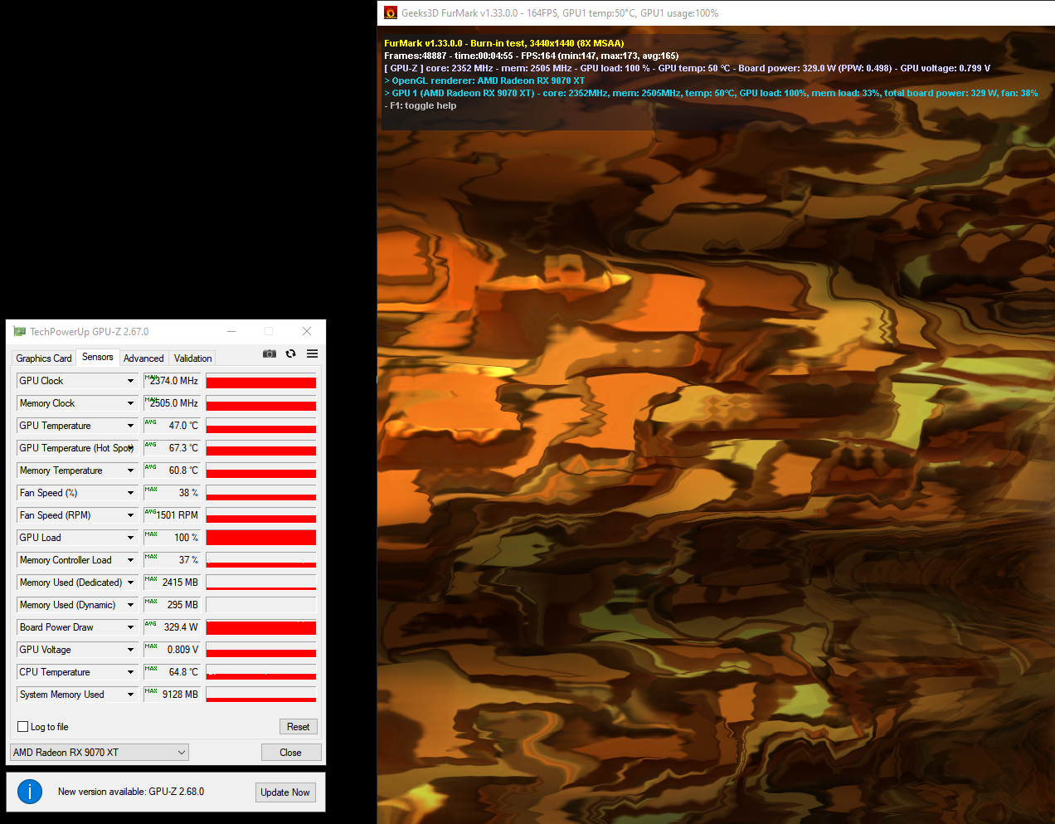Enable the Log to file checkbox
The height and width of the screenshot is (824, 1055).
pyautogui.click(x=22, y=726)
